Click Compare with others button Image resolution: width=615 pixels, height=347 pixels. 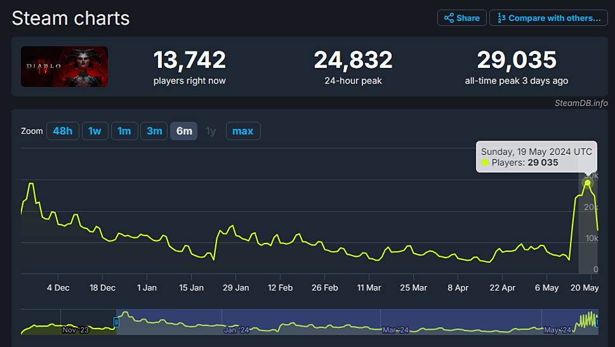pos(549,18)
